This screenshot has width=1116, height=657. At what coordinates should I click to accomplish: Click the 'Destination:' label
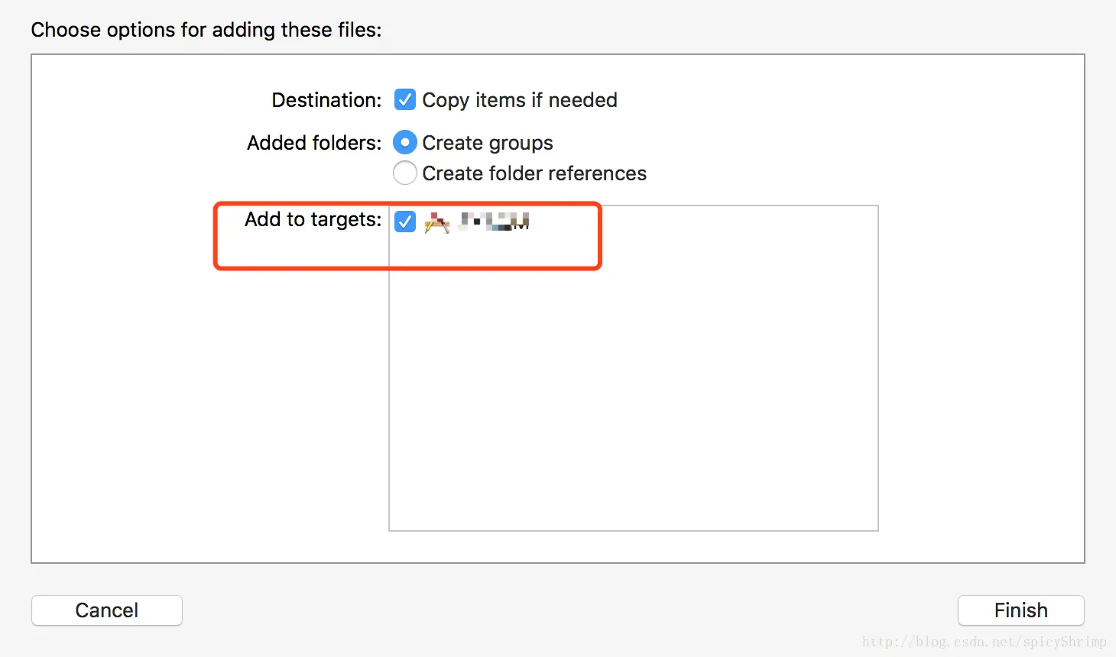coord(326,100)
